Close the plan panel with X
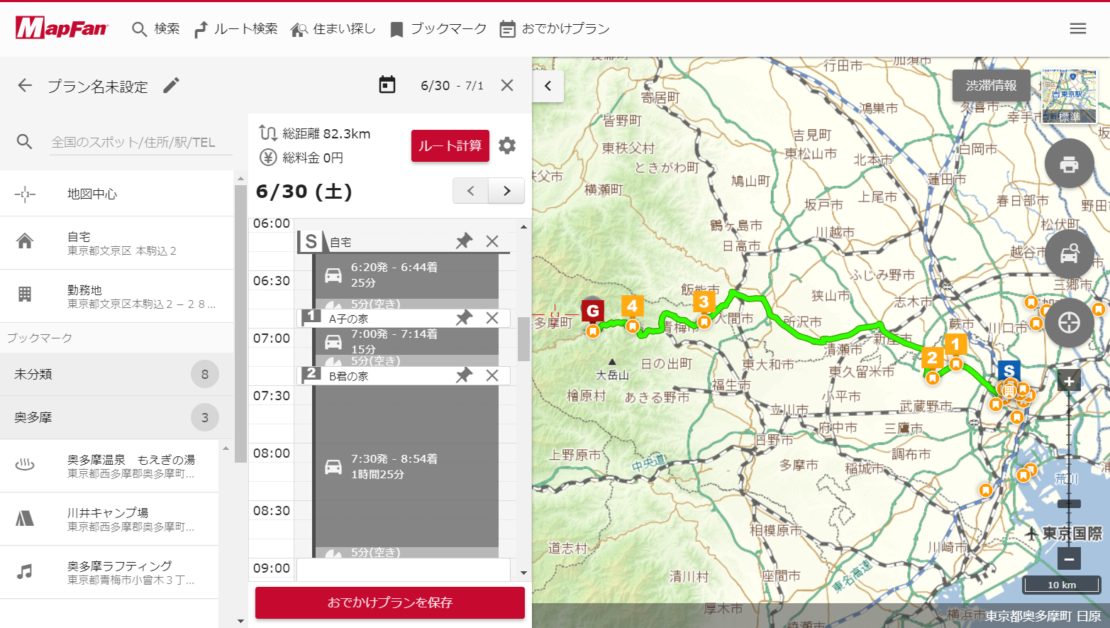The width and height of the screenshot is (1110, 628). coord(507,85)
